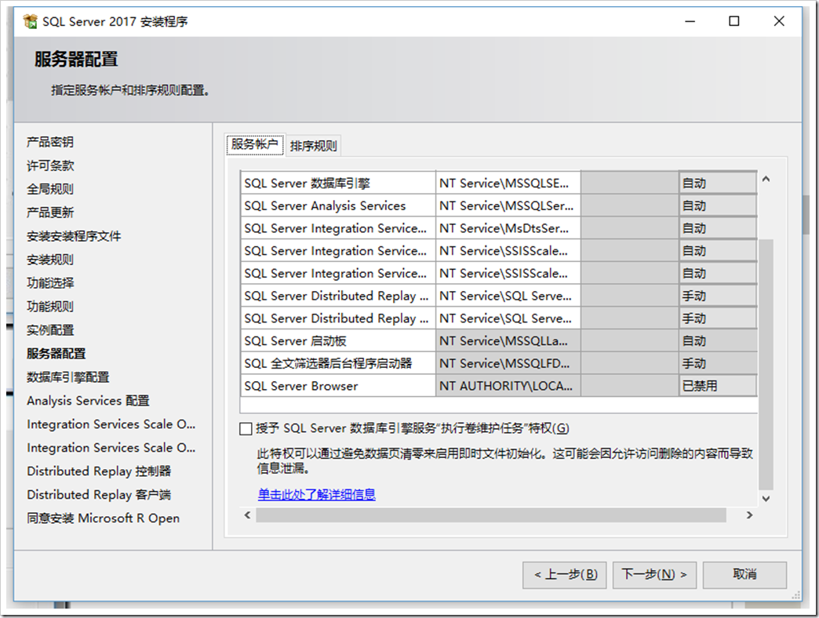Select the SQL Server 启动板 service name
Screen dimensions: 819x618
click(338, 341)
